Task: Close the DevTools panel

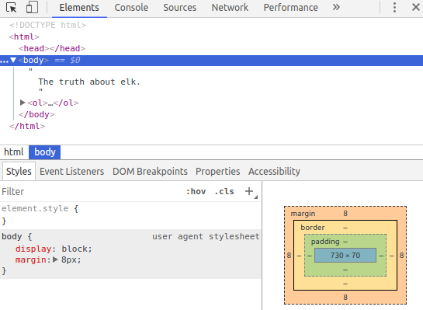Action: 416,7
